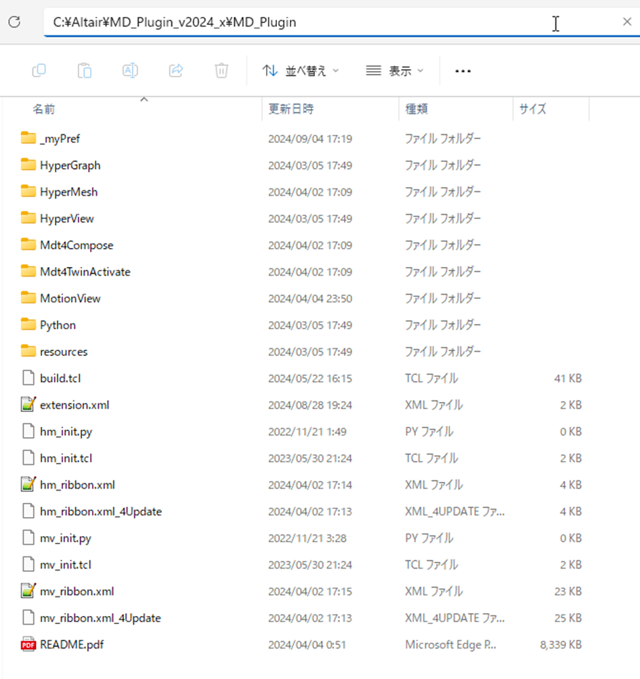The width and height of the screenshot is (640, 679).
Task: Click the date 2024/04/04 0:51
Action: [x=307, y=645]
